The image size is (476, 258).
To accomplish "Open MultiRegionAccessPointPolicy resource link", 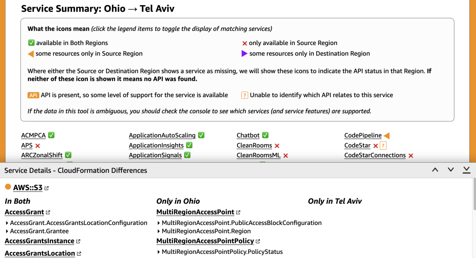I will coord(205,241).
